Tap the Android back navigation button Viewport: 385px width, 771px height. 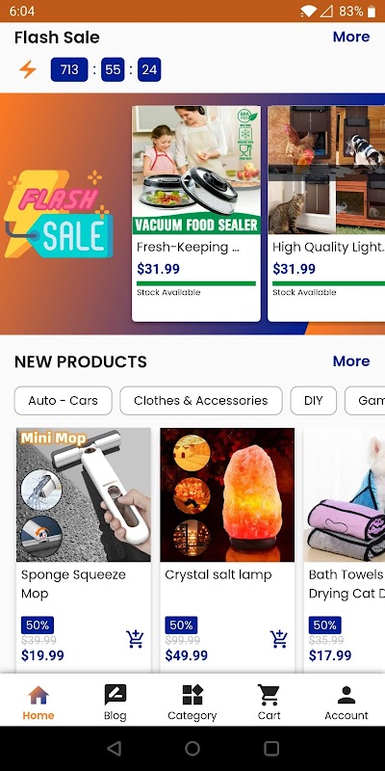pos(115,749)
